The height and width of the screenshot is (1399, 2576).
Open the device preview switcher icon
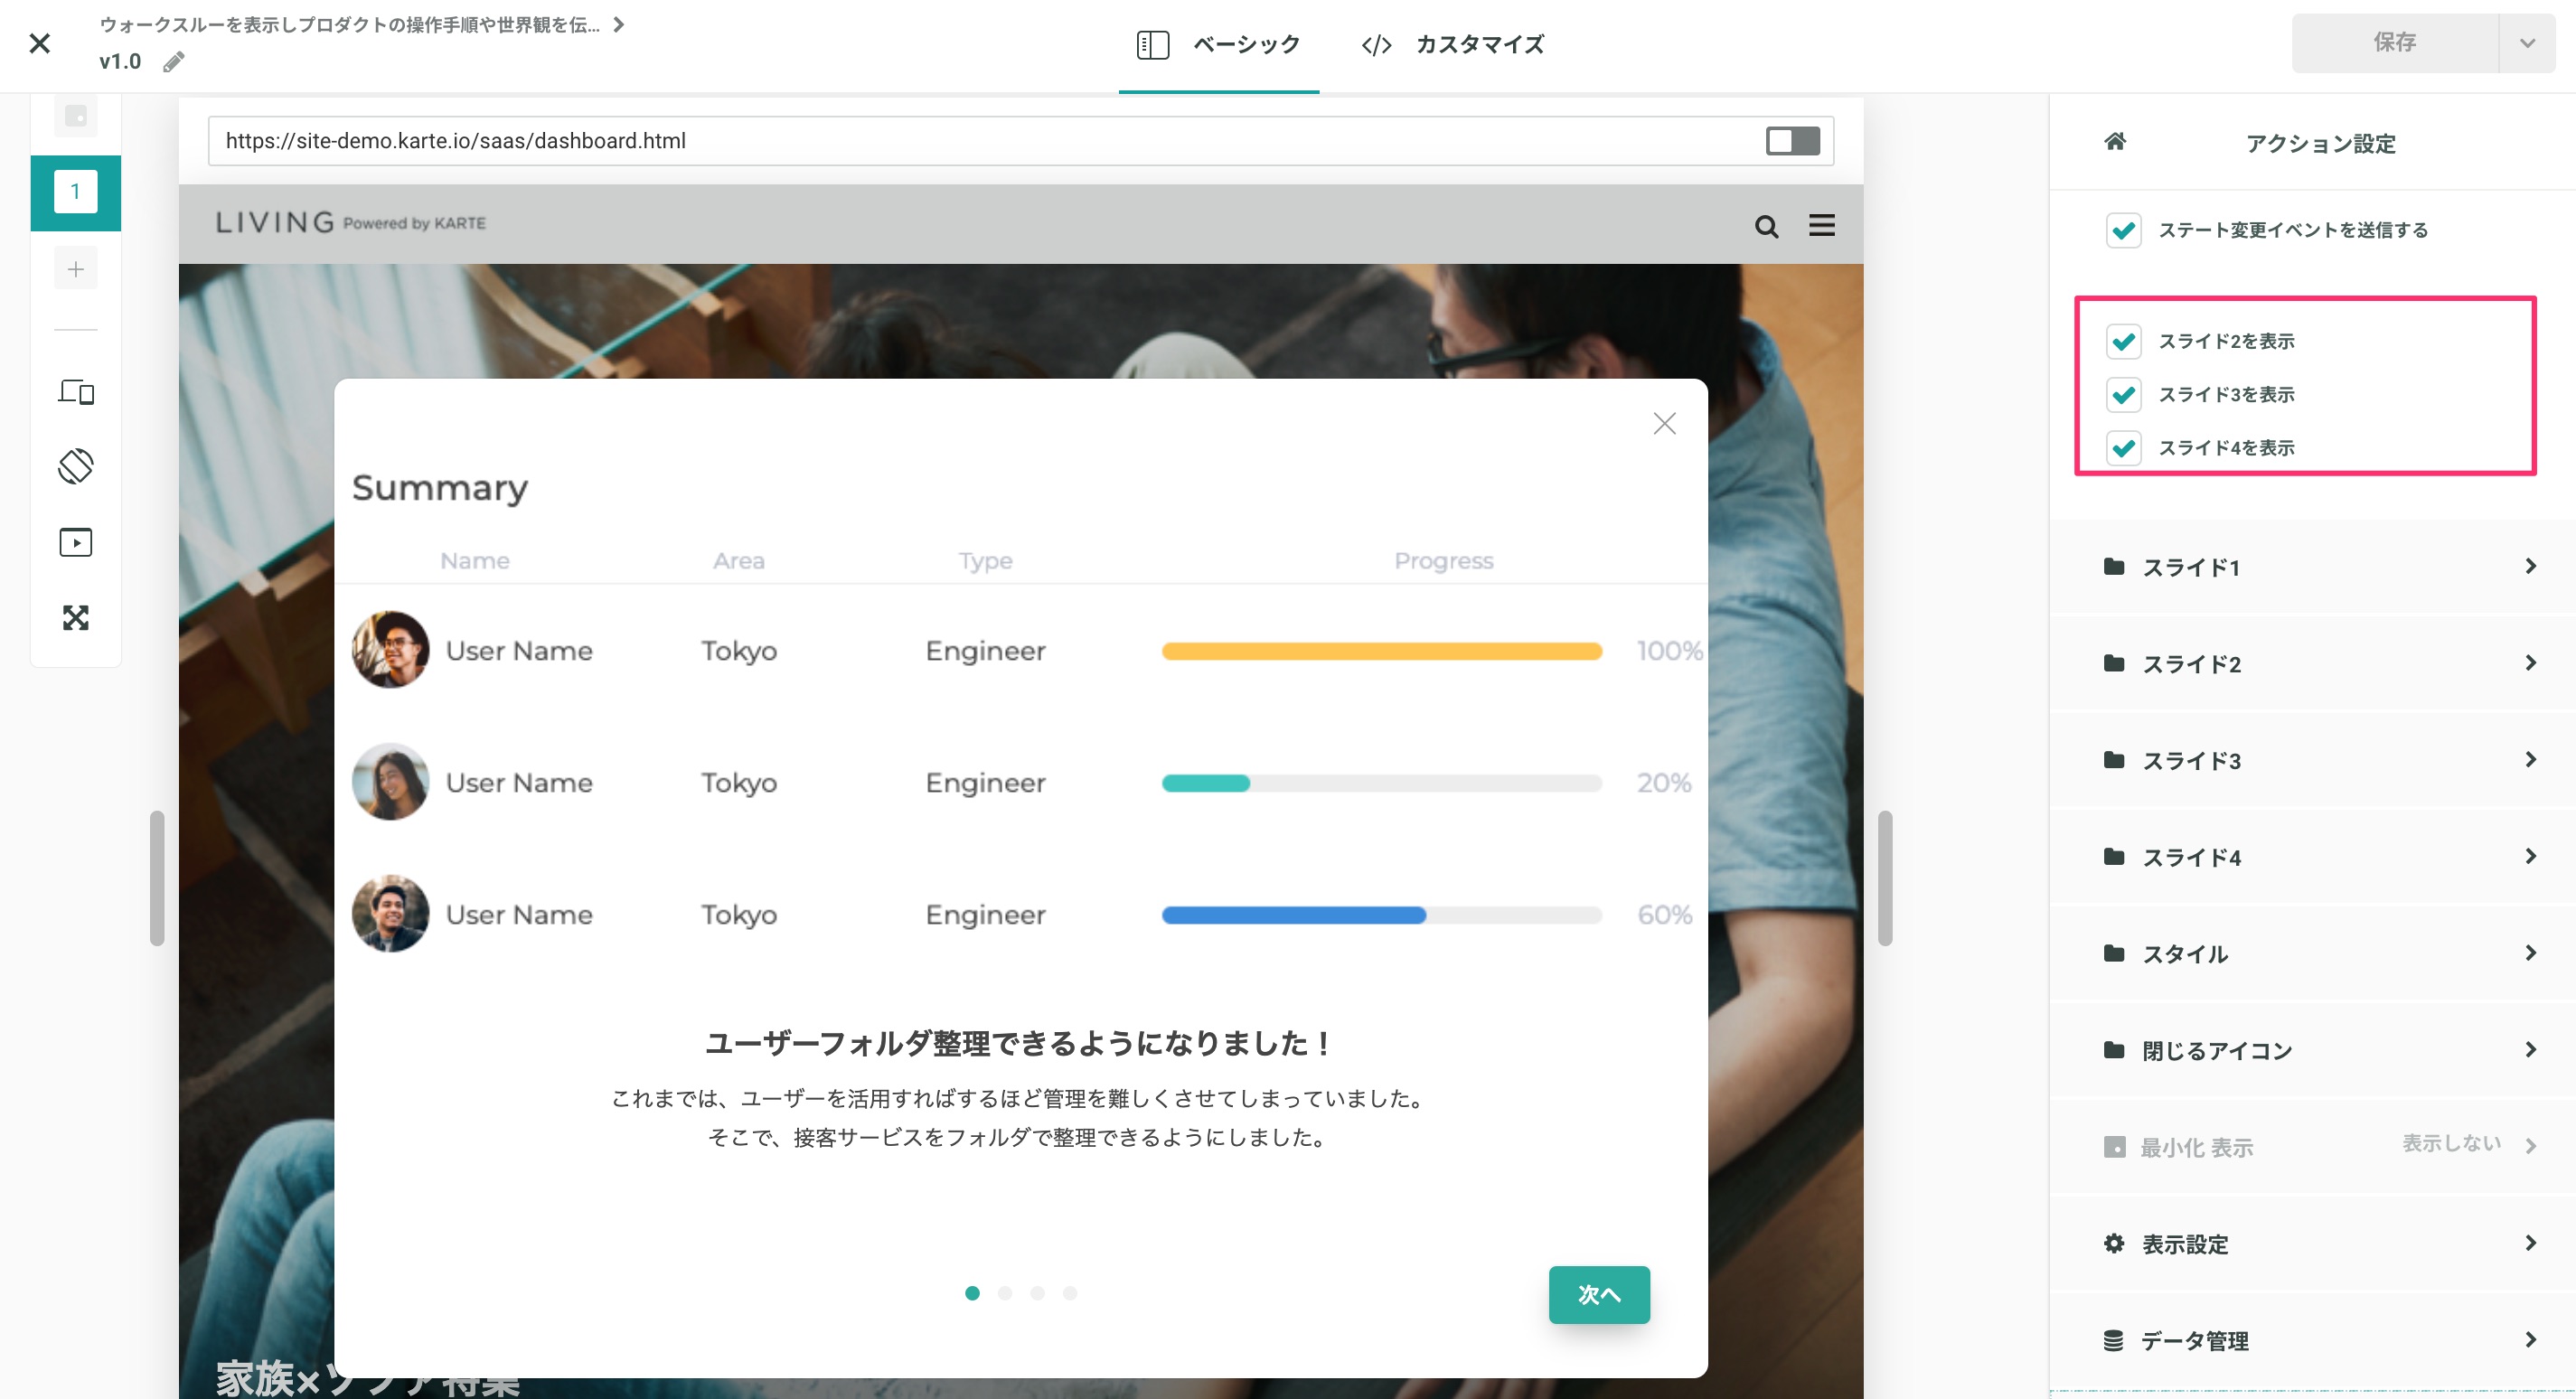76,391
